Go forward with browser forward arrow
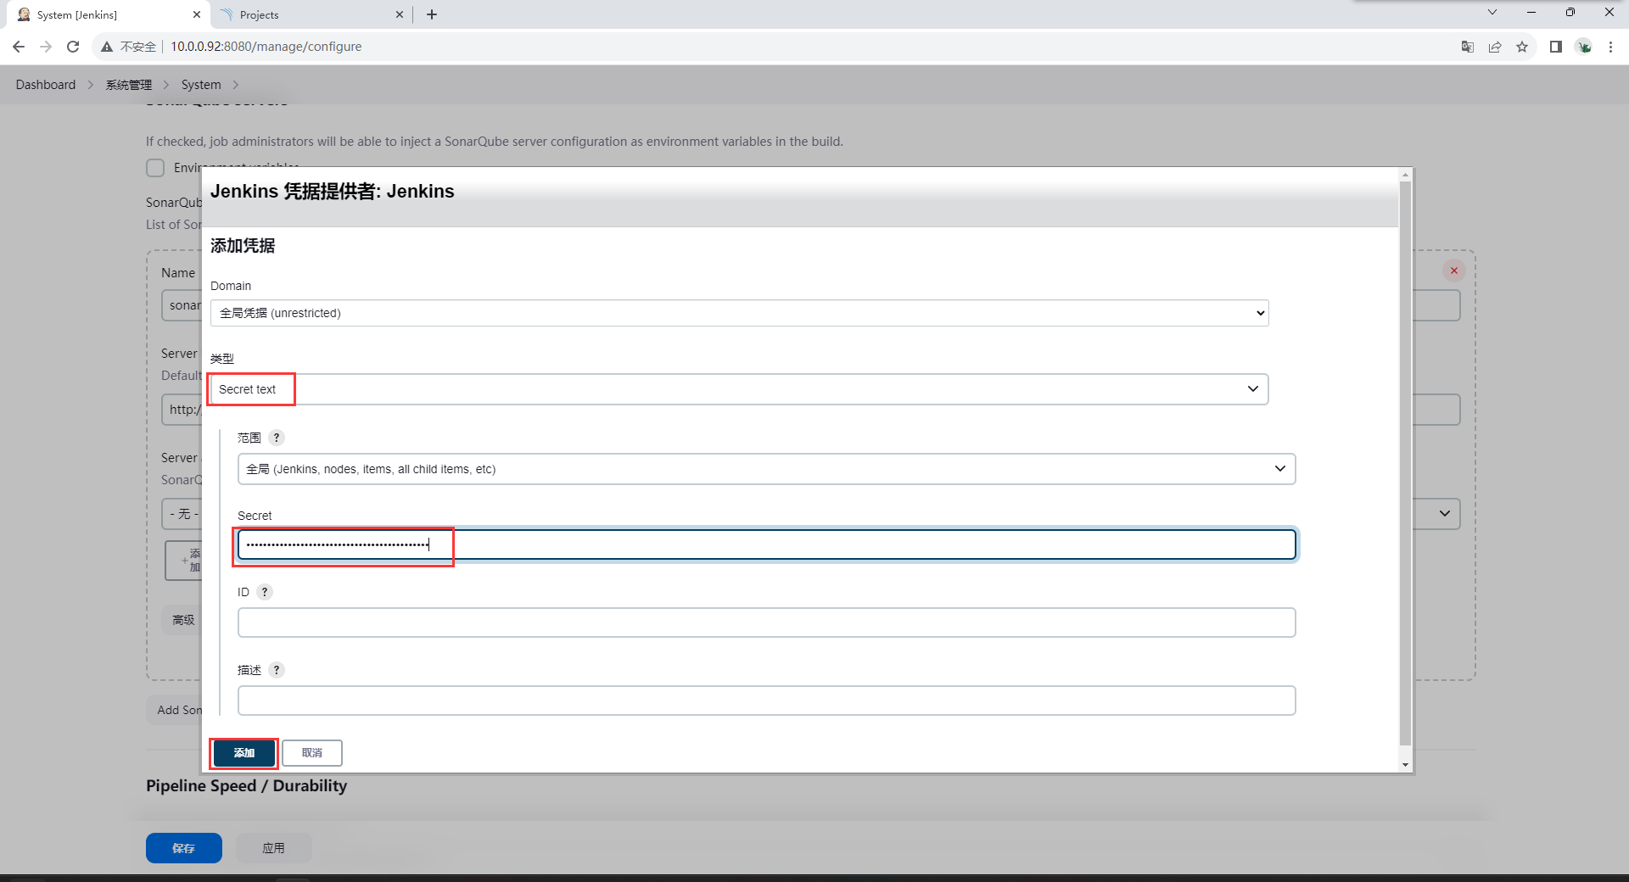The width and height of the screenshot is (1629, 882). pyautogui.click(x=46, y=47)
